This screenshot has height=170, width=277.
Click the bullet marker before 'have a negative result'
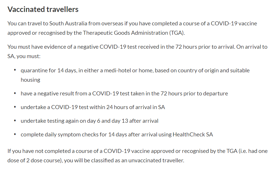pyautogui.click(x=15, y=93)
